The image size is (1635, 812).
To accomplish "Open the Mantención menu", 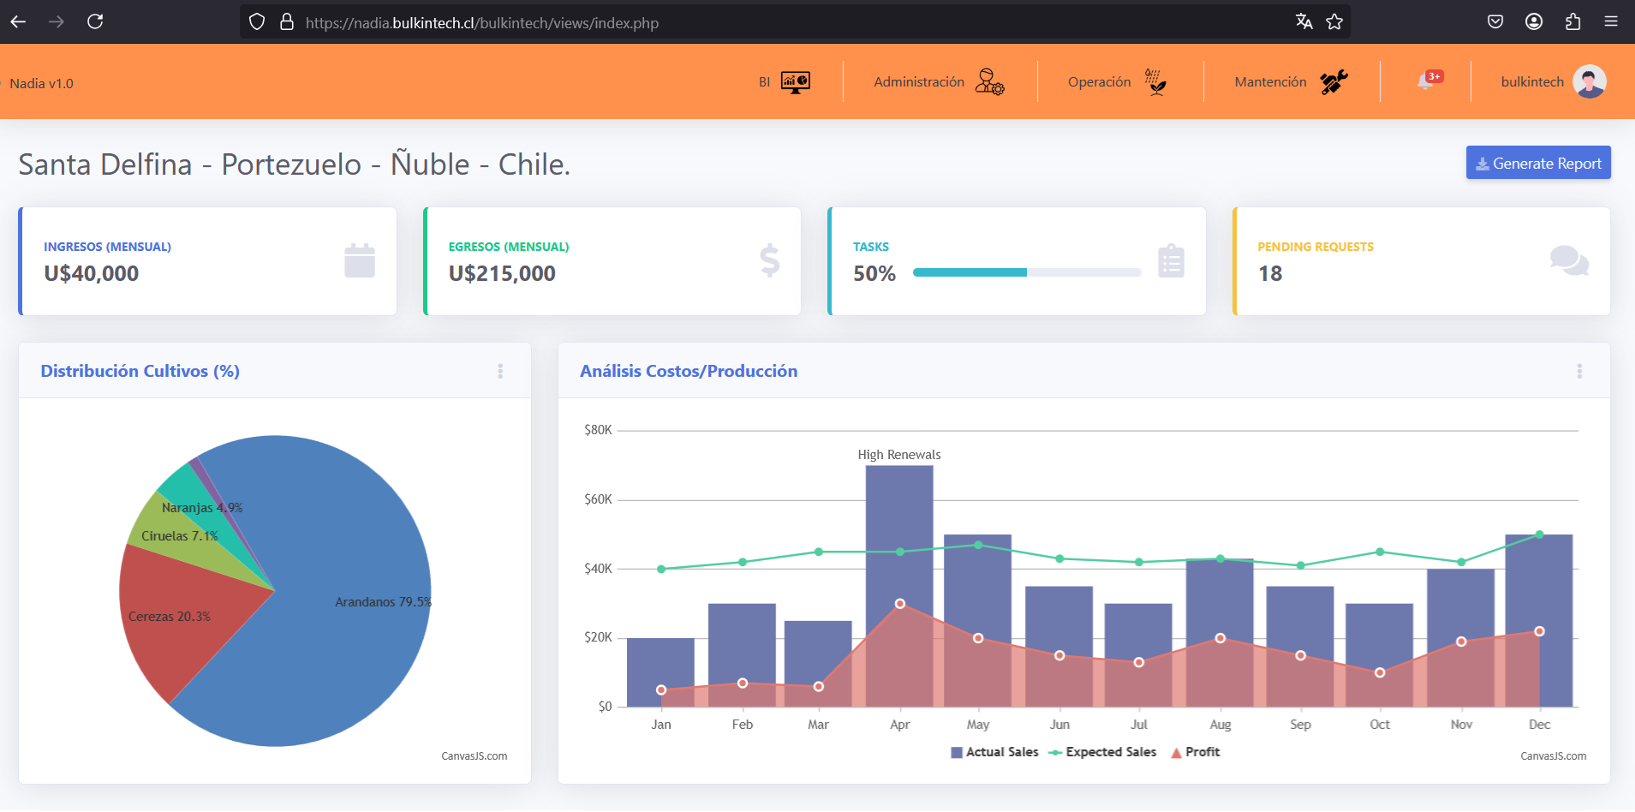I will 1270,82.
